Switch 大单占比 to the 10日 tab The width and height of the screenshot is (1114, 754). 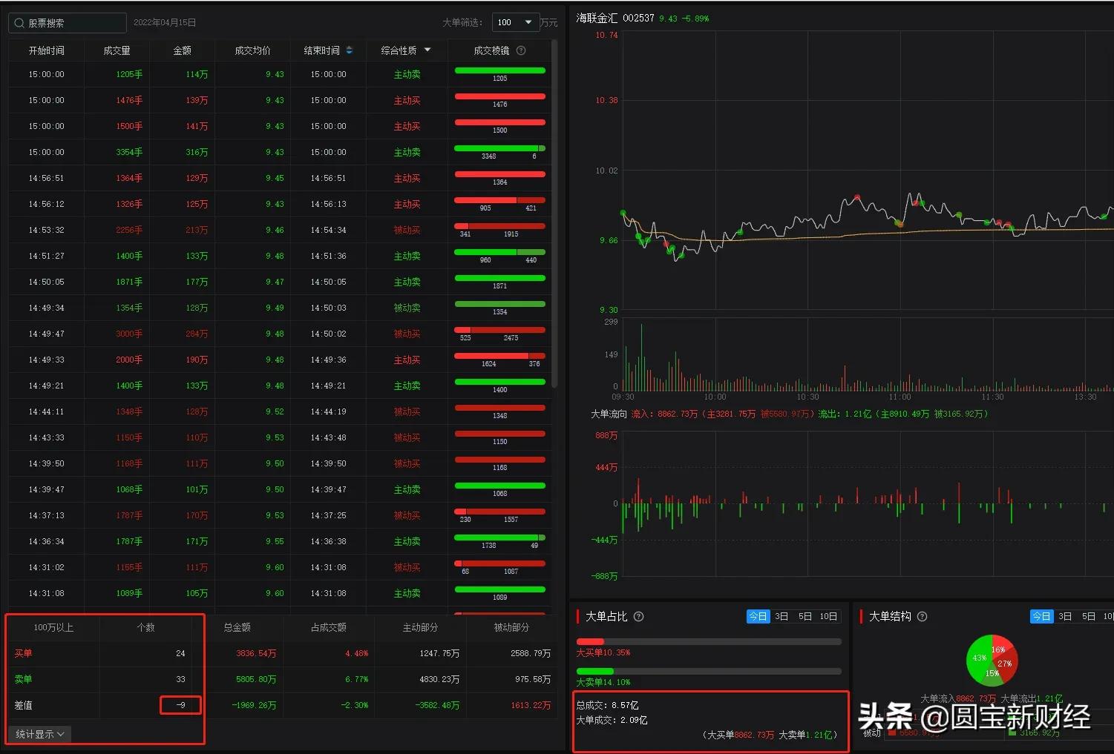coord(829,617)
